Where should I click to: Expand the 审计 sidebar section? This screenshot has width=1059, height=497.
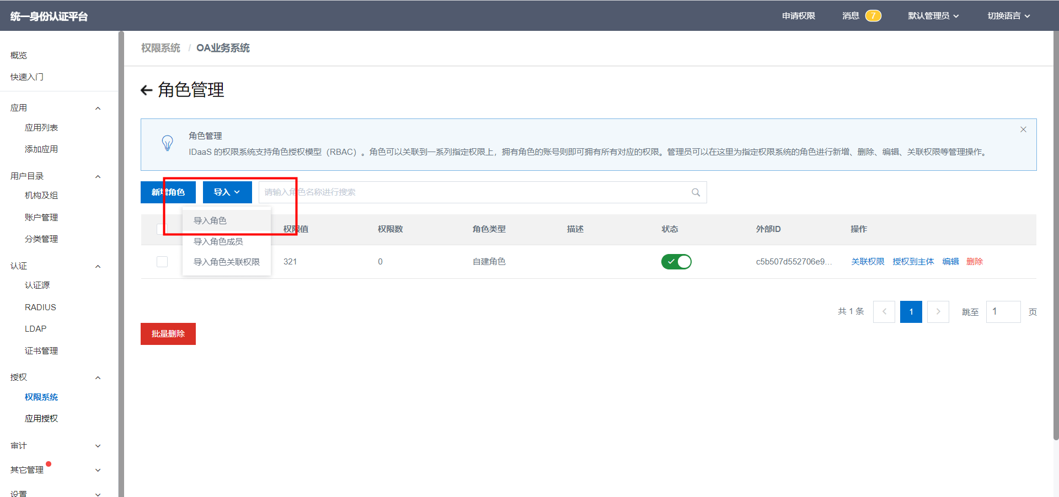(x=98, y=446)
